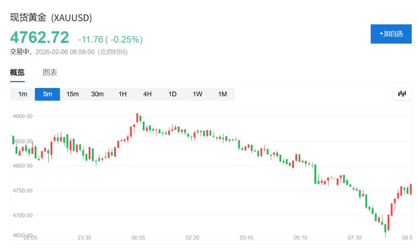Image resolution: width=419 pixels, height=248 pixels.
Task: Switch to the 概览 overview tab
Action: (x=17, y=73)
